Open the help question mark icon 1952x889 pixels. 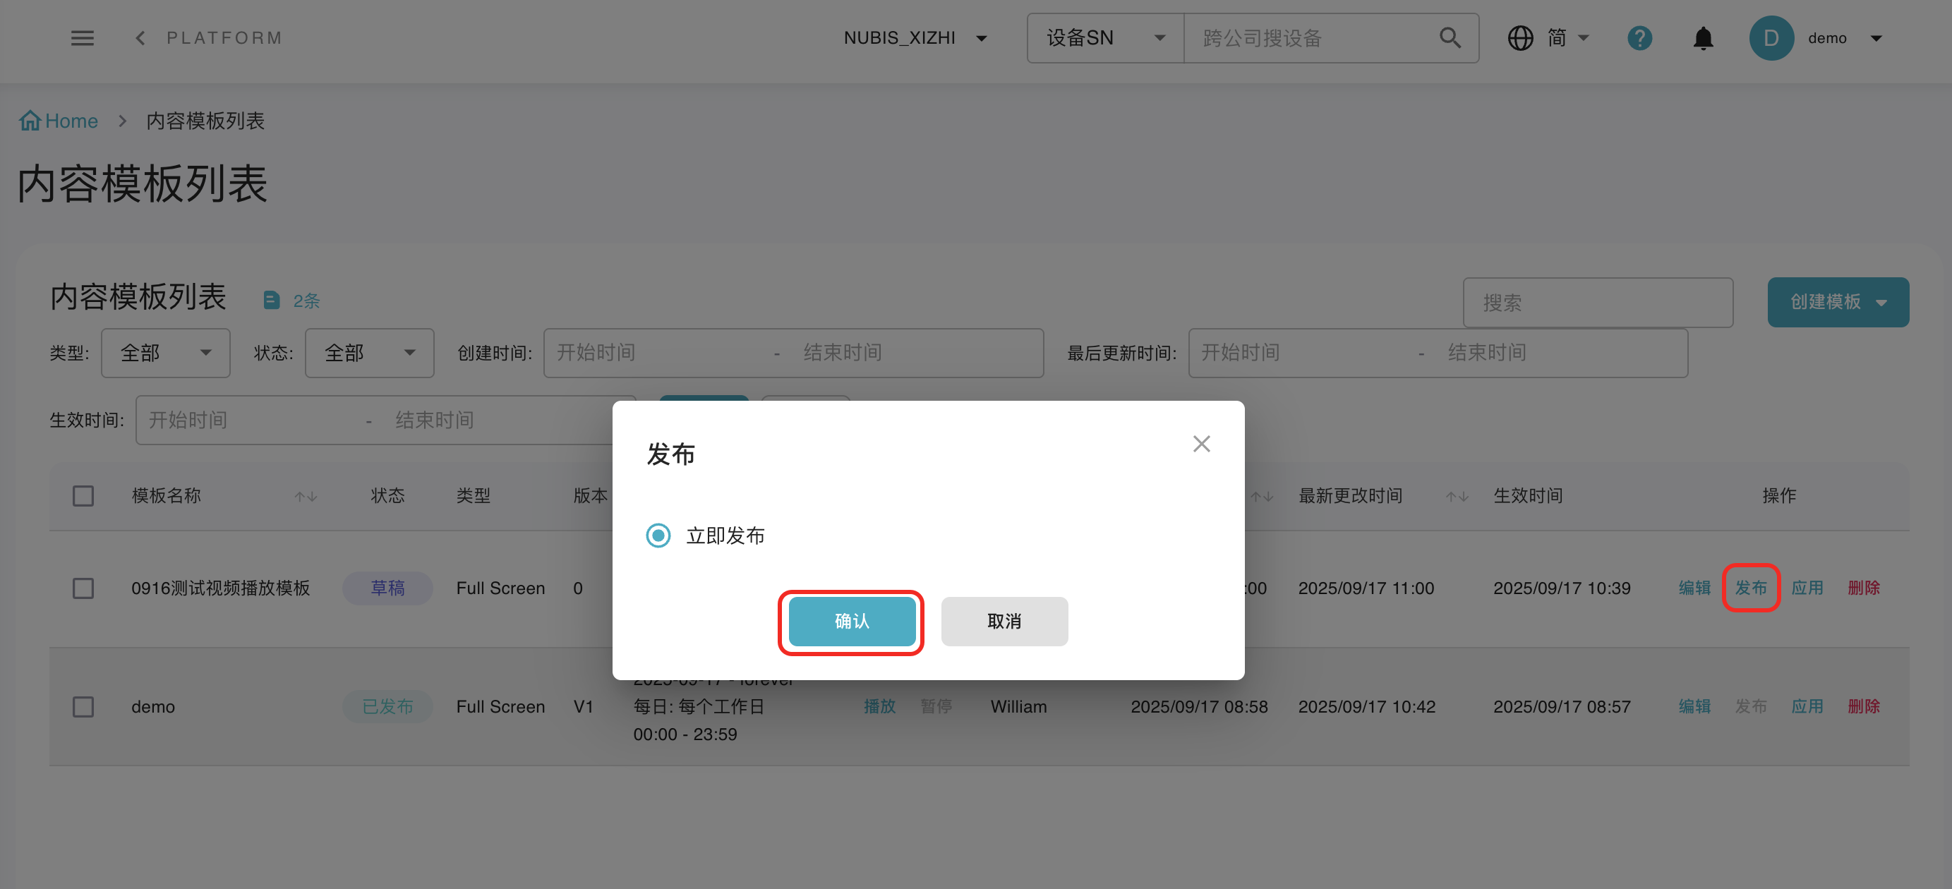pyautogui.click(x=1639, y=38)
